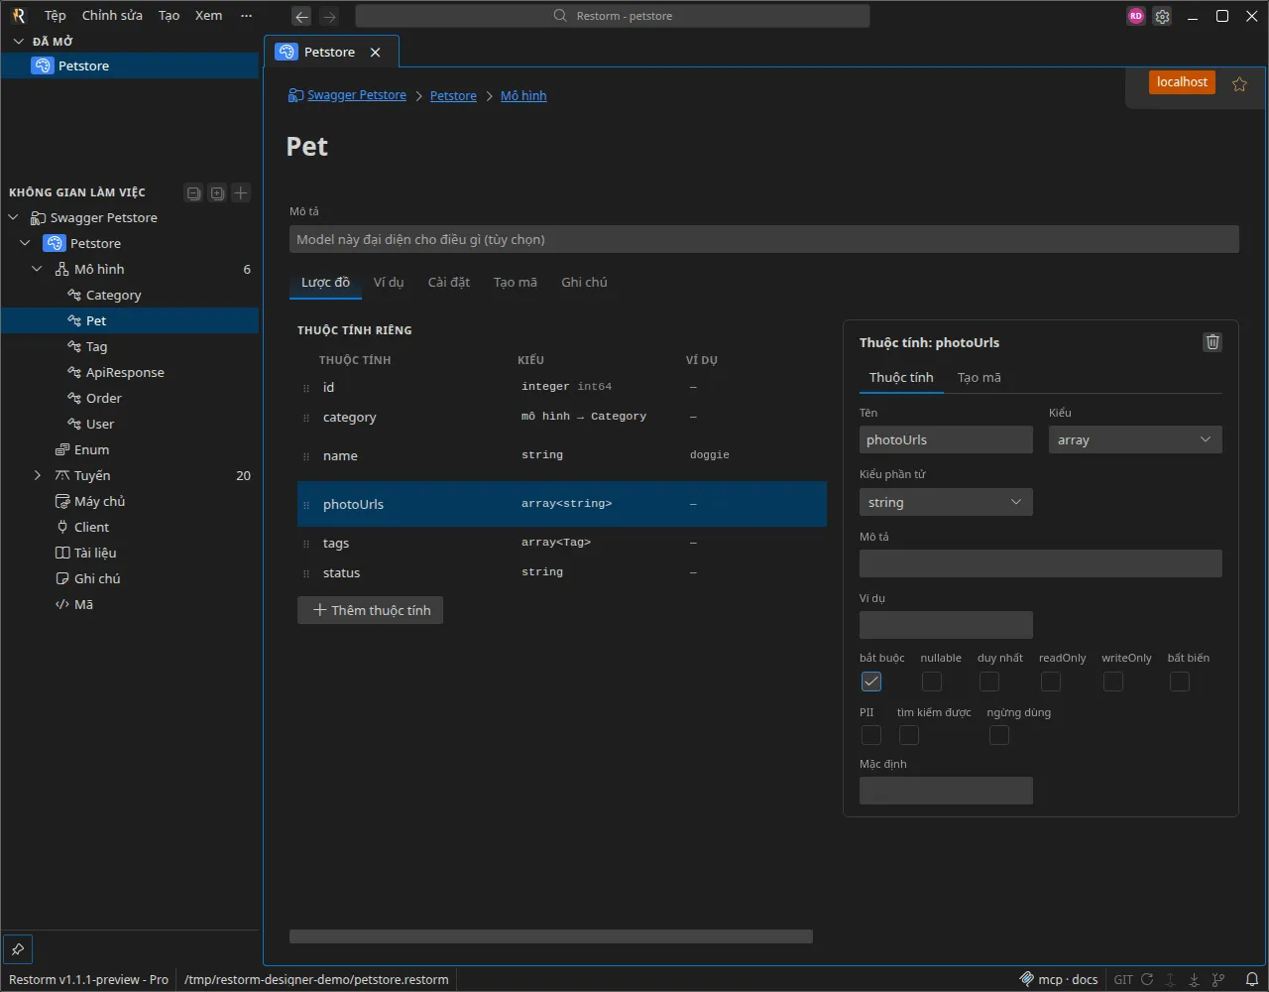
Task: Open the Tệp menu
Action: 56,16
